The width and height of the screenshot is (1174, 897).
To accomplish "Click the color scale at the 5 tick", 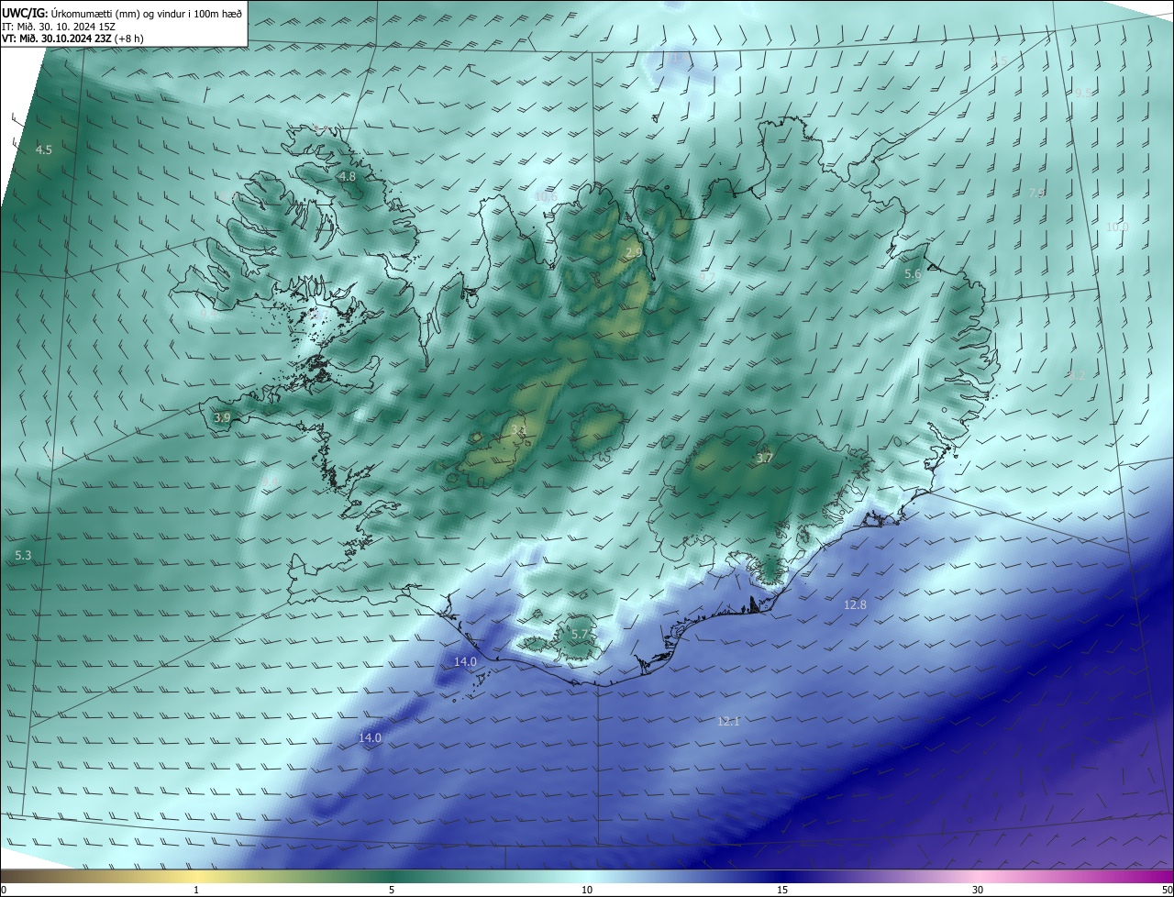I will click(392, 890).
